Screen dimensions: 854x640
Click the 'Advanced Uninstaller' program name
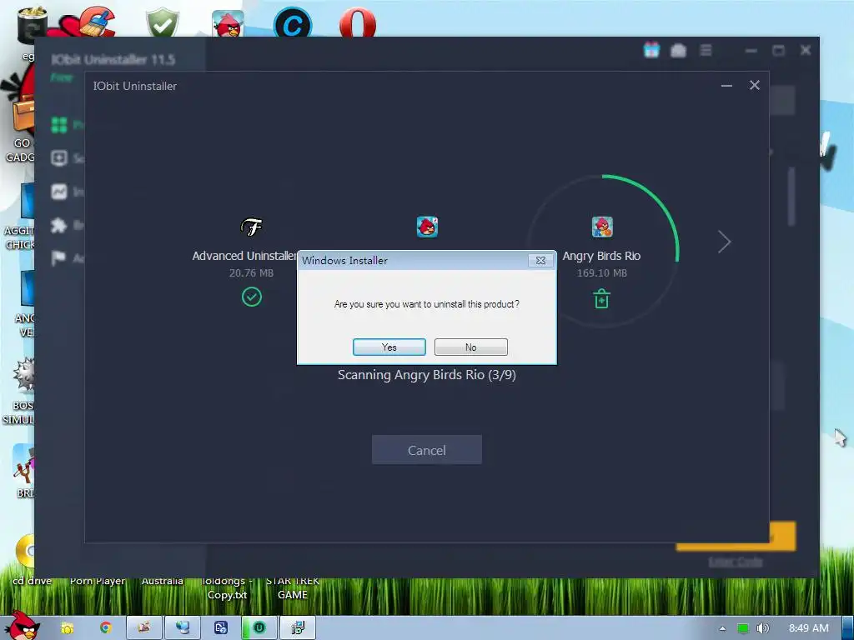point(244,256)
